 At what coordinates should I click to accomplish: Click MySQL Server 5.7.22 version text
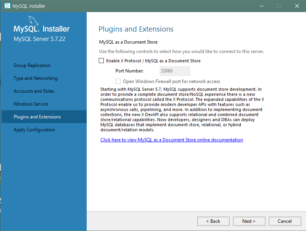click(x=39, y=39)
